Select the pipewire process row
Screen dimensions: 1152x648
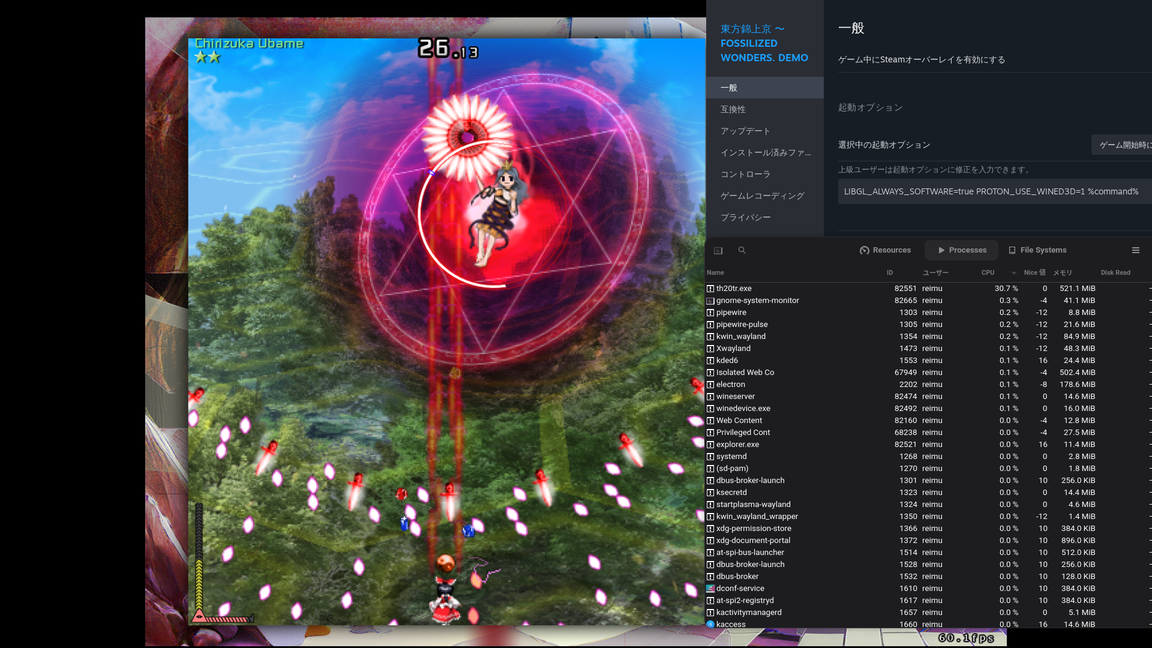(x=929, y=313)
